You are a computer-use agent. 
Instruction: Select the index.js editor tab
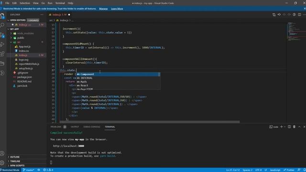tap(59, 15)
